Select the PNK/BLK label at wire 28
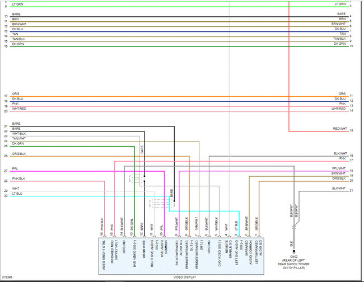 (18, 178)
